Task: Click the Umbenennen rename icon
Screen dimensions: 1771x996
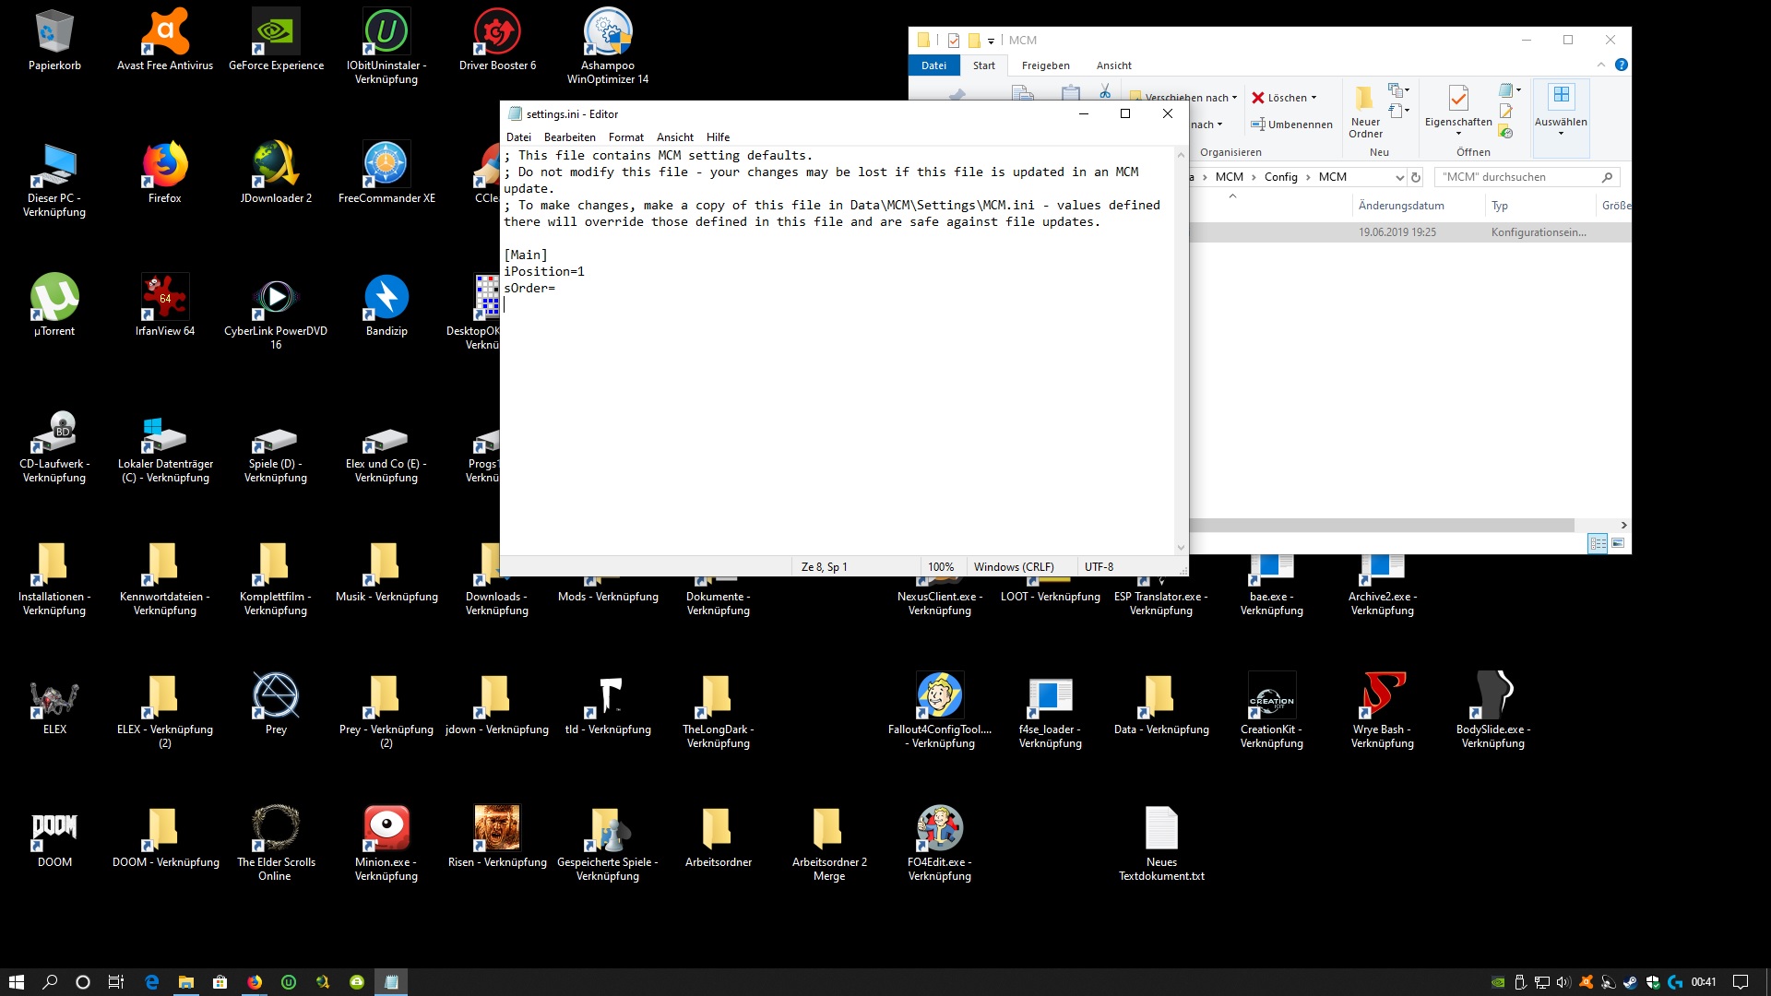Action: [x=1258, y=125]
